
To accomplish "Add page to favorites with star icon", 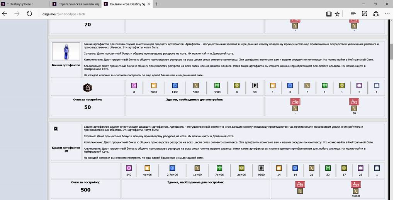I will coord(337,14).
